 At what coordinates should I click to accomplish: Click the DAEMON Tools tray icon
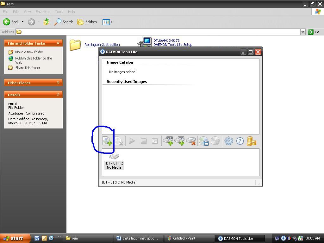(x=283, y=238)
